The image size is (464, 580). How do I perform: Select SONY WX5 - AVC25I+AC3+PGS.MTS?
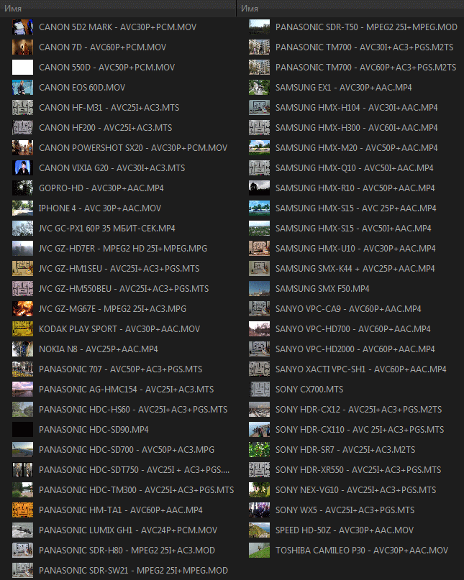point(345,510)
